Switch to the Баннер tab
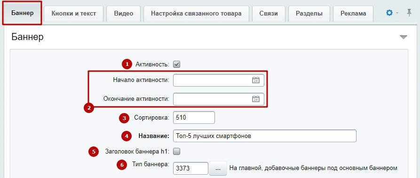The width and height of the screenshot is (420, 178). [x=22, y=13]
